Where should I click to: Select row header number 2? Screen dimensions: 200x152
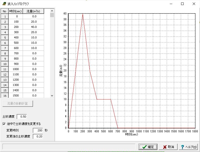pyautogui.click(x=5, y=22)
